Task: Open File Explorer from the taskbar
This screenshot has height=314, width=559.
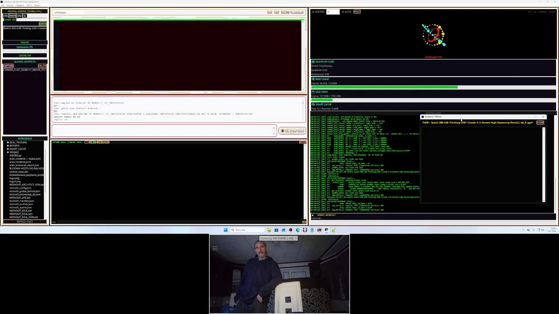Action: 269,230
